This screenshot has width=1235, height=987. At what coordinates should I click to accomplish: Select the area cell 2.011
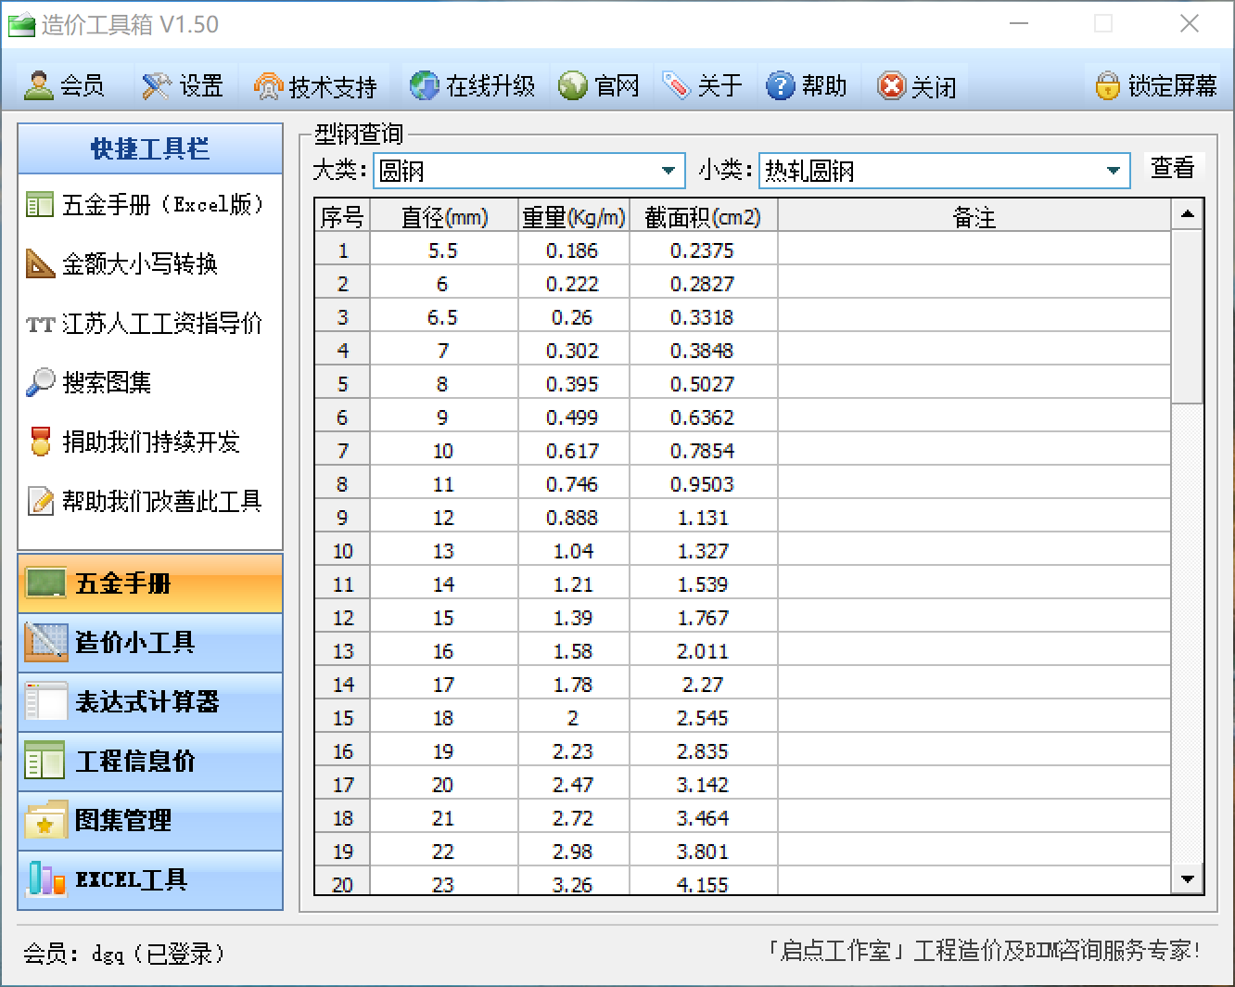coord(703,651)
